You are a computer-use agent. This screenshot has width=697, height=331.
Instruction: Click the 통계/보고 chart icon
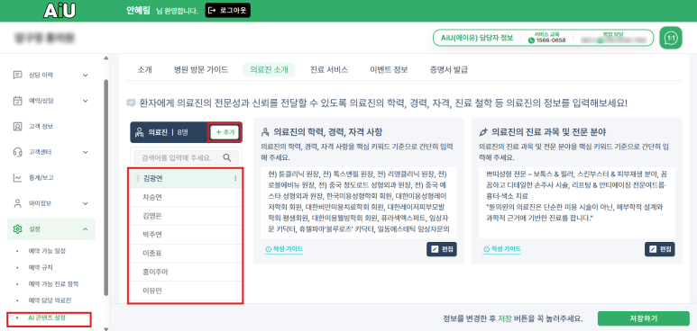tap(17, 178)
